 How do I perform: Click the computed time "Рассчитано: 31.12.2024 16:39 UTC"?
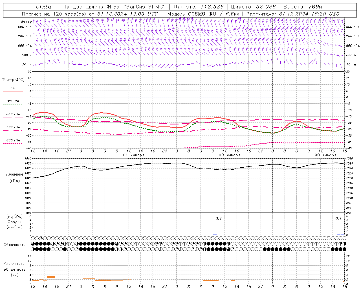pyautogui.click(x=293, y=14)
